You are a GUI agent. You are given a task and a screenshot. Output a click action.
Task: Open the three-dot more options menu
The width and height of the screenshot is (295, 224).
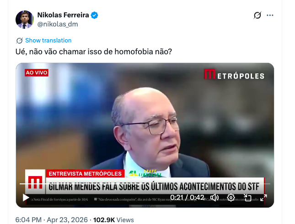[x=270, y=16]
